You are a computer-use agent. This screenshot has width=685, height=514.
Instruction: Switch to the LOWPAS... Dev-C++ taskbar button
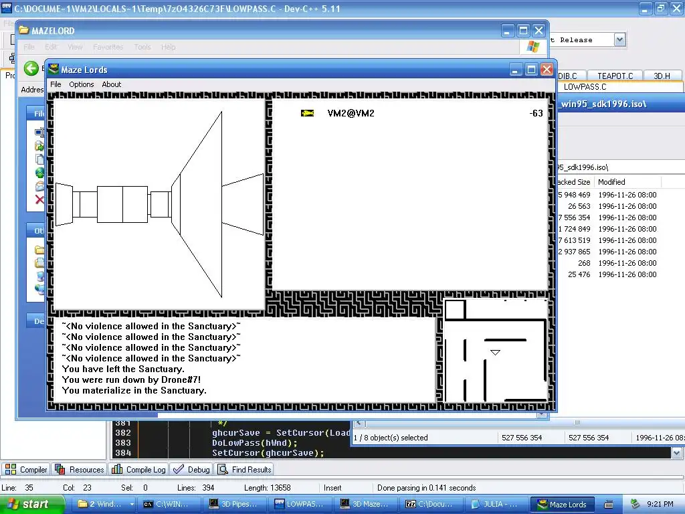(x=300, y=504)
